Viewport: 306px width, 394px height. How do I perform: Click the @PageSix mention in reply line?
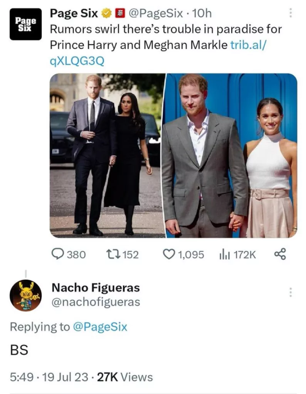[100, 327]
